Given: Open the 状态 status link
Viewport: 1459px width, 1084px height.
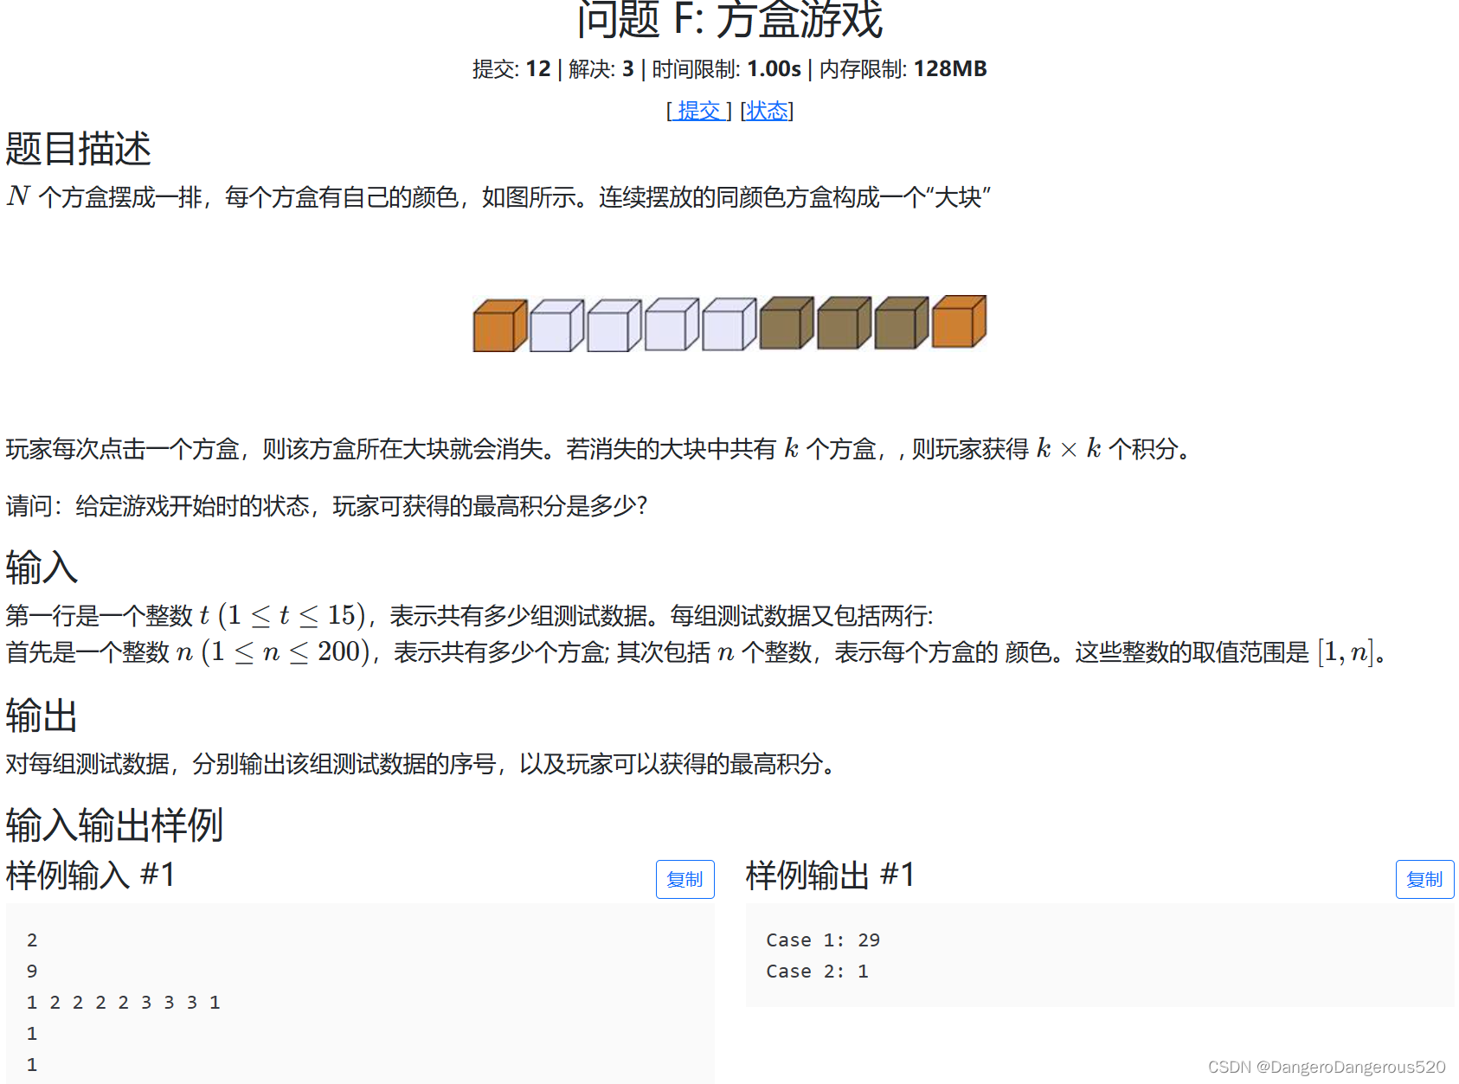Looking at the screenshot, I should (767, 111).
